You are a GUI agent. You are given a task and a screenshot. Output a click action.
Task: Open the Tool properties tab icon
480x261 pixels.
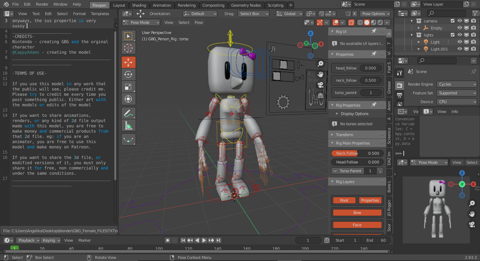399,73
